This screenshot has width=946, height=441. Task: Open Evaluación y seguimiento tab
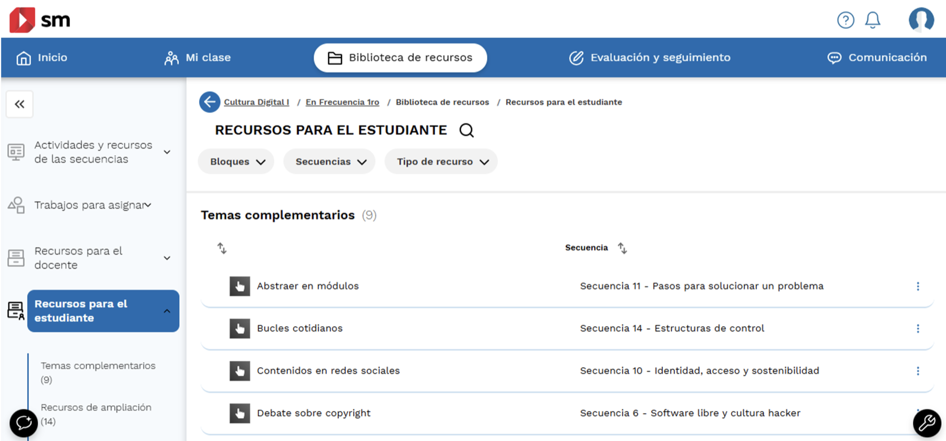click(x=650, y=58)
